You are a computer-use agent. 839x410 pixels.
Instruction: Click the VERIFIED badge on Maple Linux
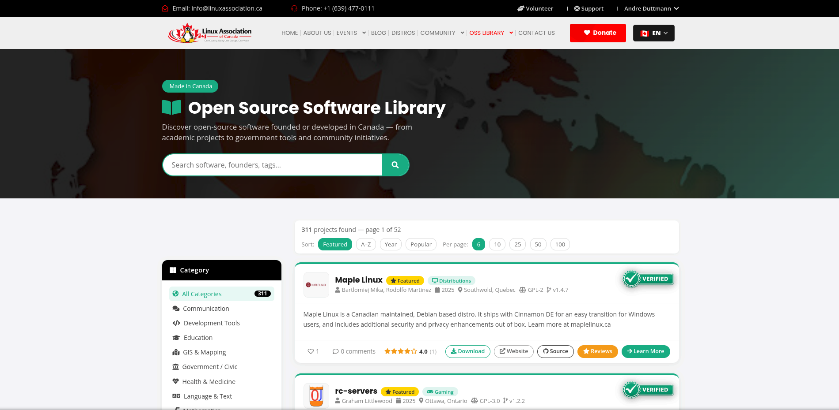pos(648,279)
